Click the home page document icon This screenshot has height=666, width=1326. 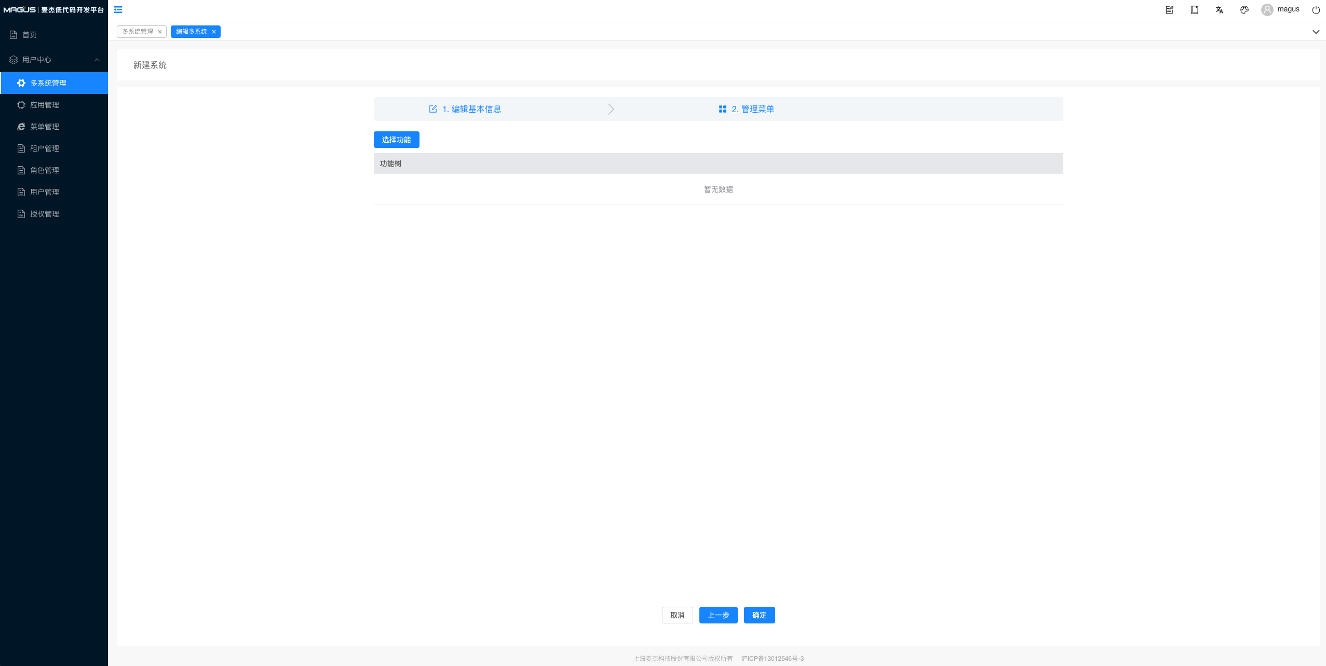(x=13, y=35)
